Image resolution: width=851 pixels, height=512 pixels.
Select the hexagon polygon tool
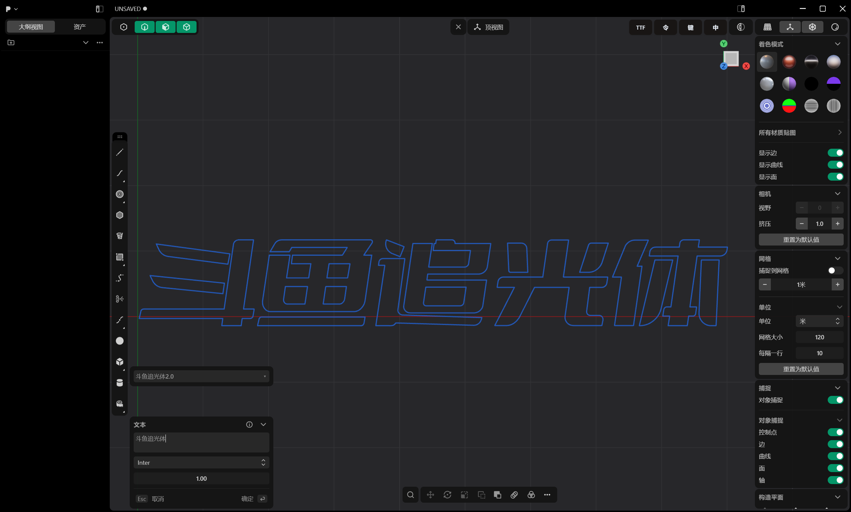click(120, 215)
